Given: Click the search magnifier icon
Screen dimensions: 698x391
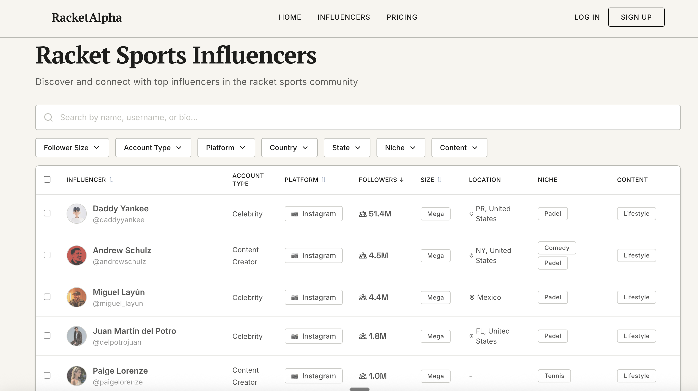Looking at the screenshot, I should click(x=48, y=117).
